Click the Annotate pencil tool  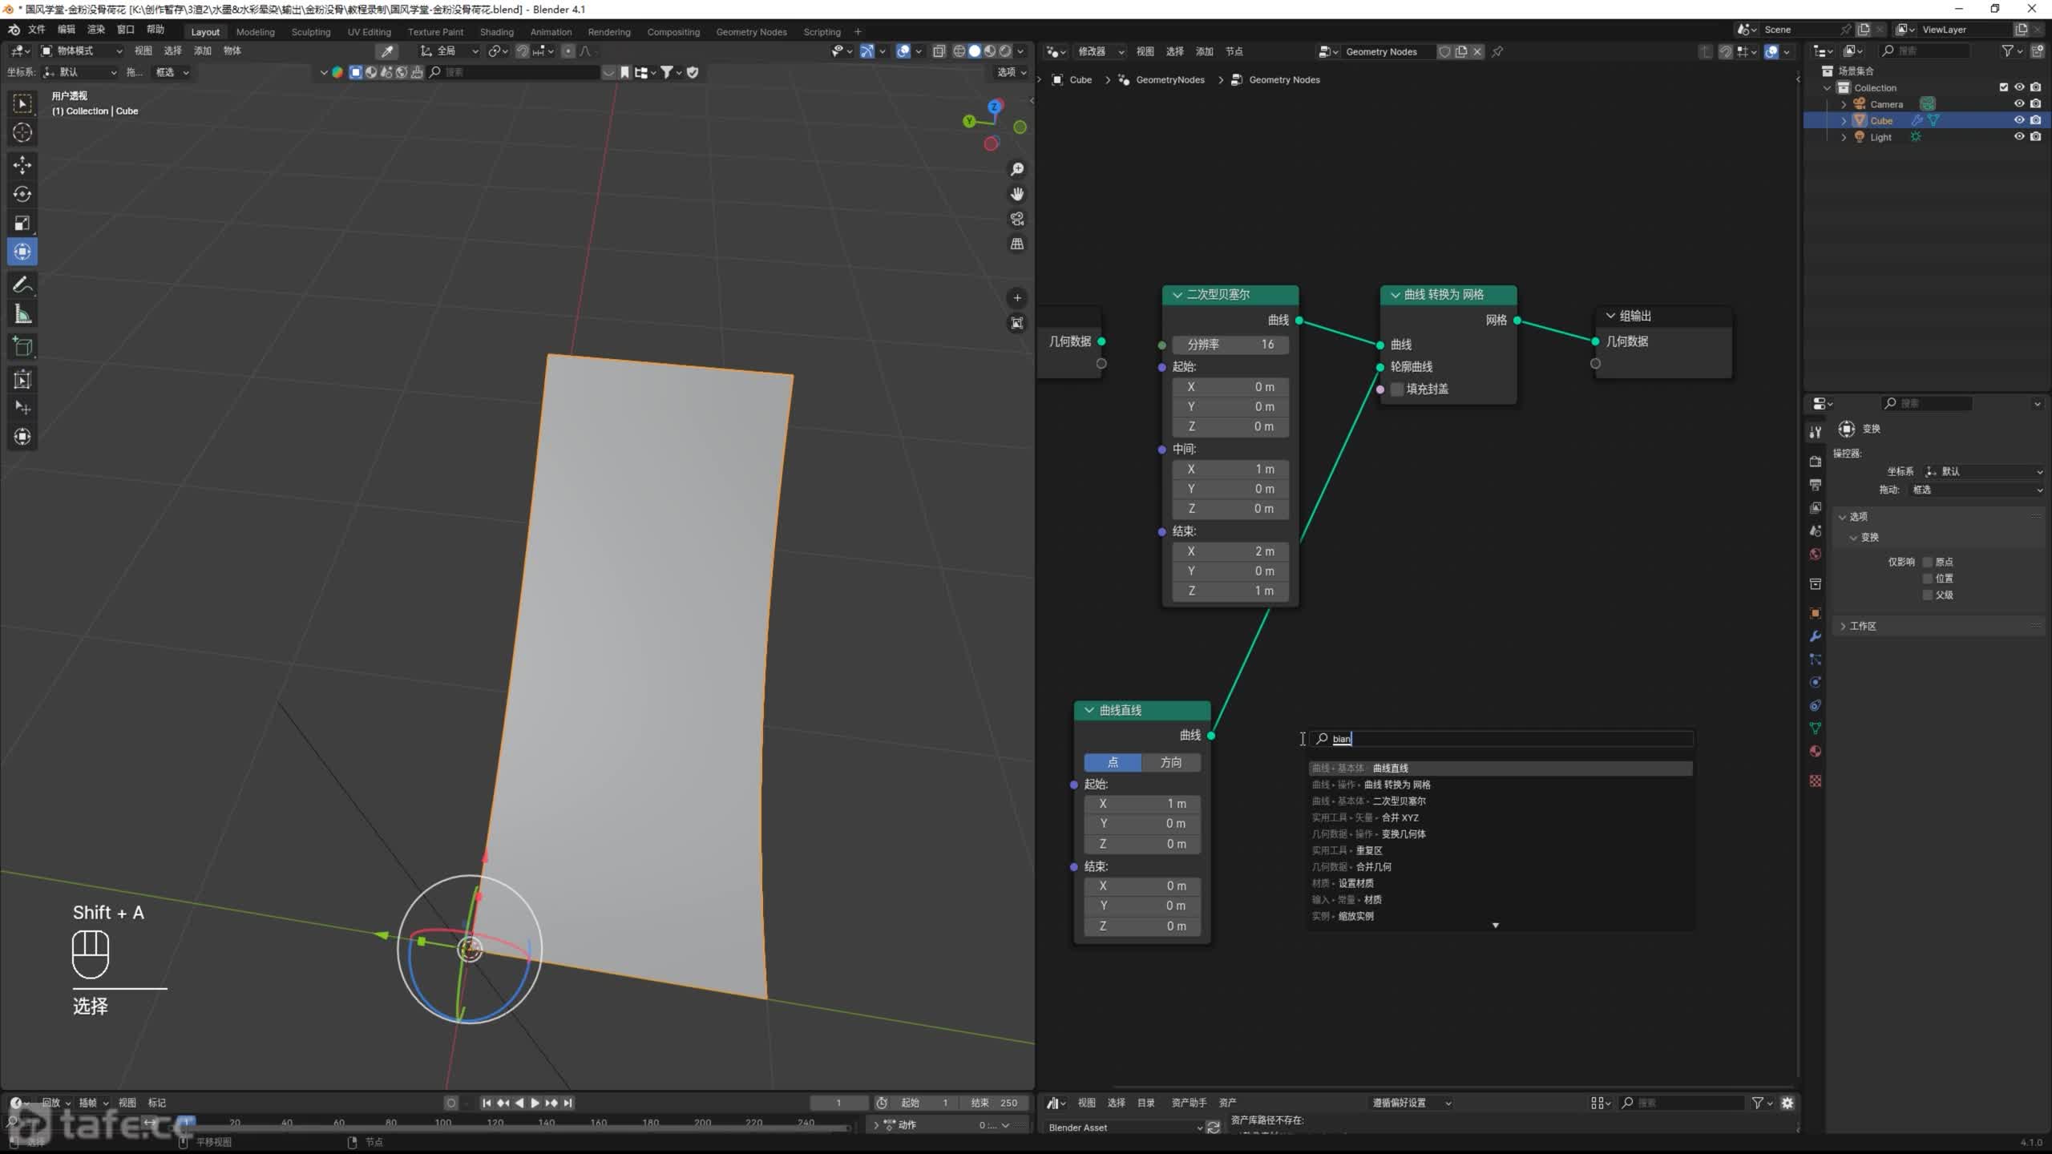(x=22, y=284)
